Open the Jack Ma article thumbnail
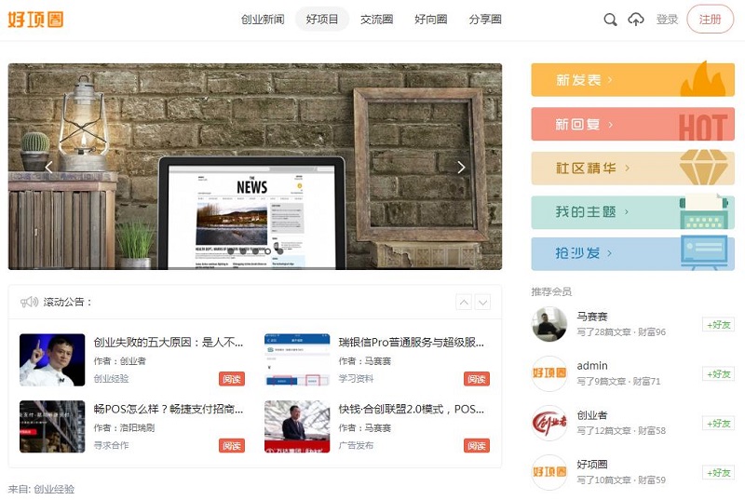 [x=52, y=359]
